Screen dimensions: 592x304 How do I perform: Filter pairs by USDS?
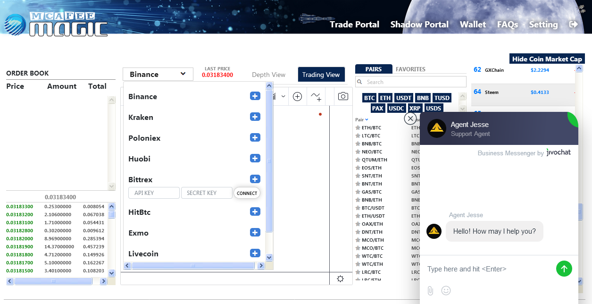434,108
